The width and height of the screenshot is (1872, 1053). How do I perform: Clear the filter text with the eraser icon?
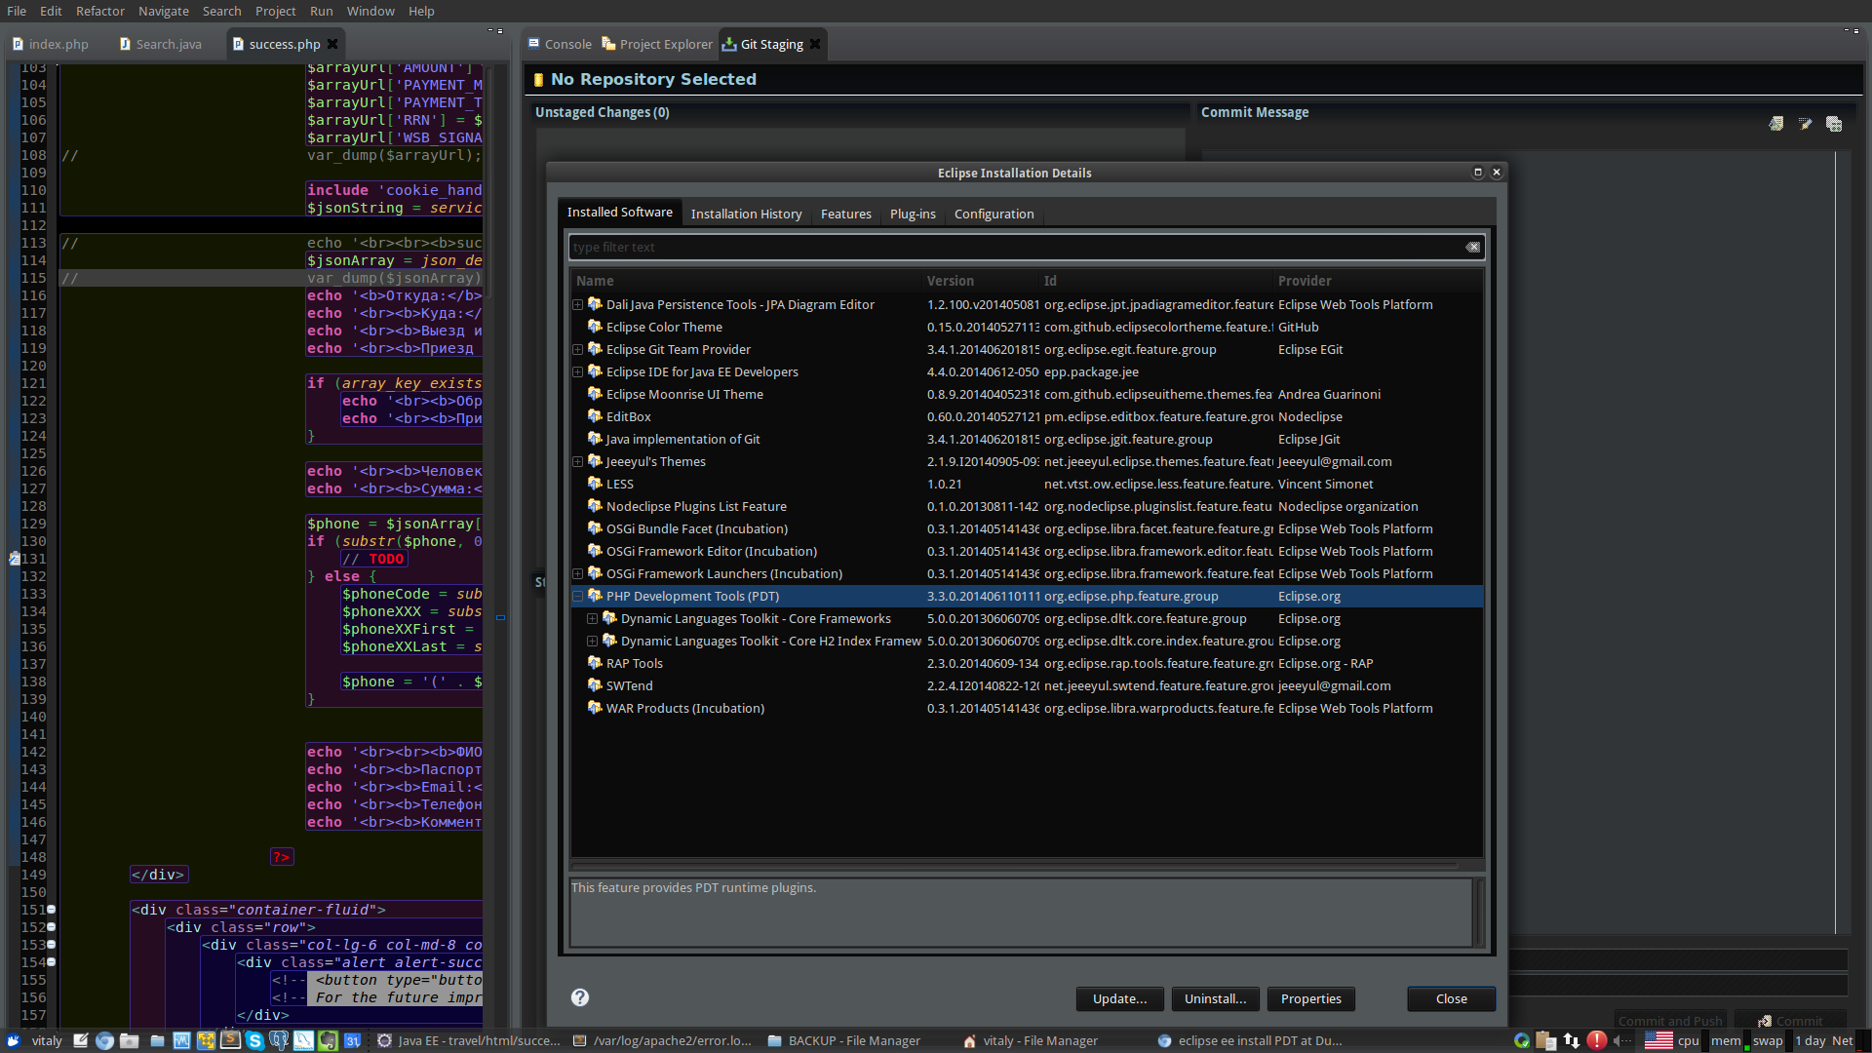coord(1472,248)
